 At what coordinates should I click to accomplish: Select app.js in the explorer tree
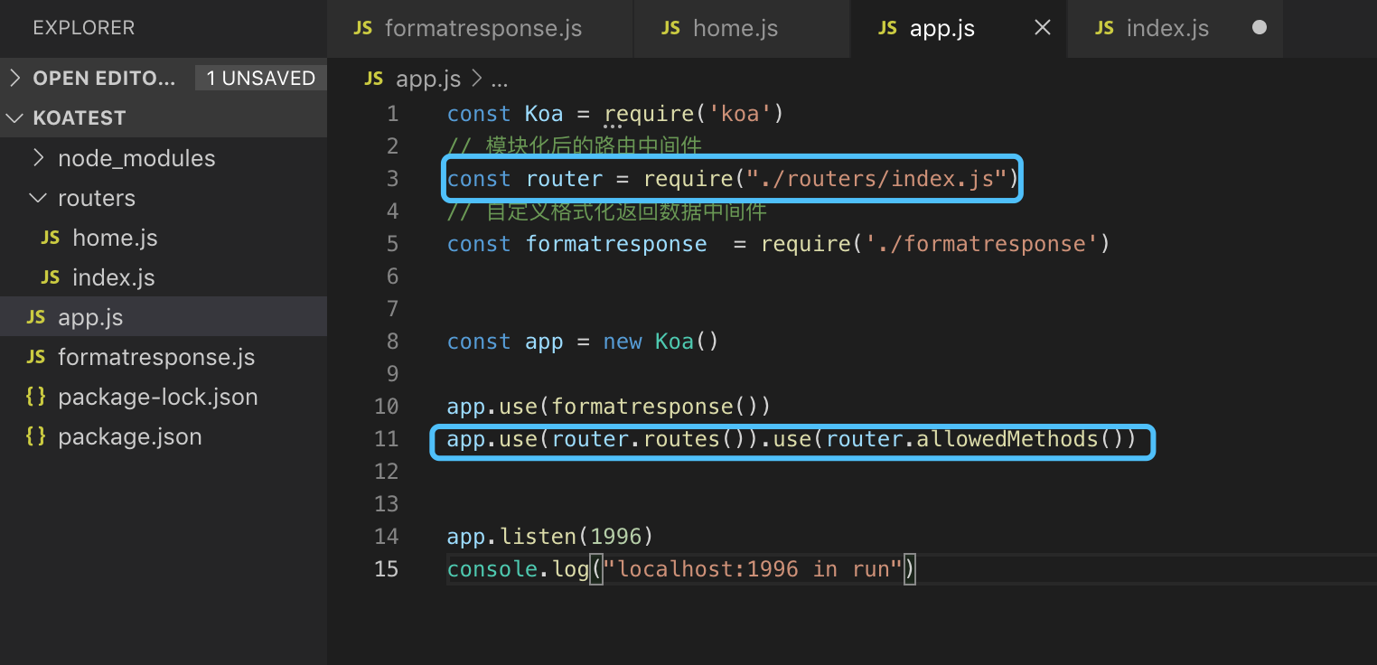90,317
